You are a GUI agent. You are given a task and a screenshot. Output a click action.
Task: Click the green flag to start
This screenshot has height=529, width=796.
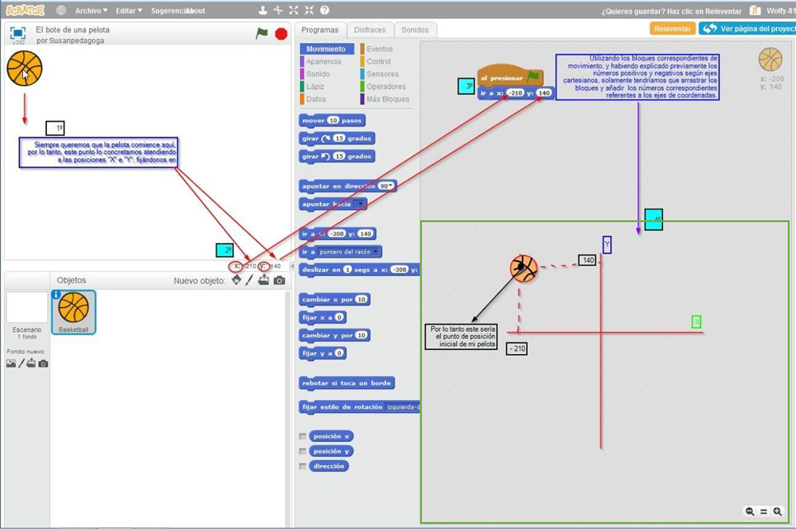(262, 33)
